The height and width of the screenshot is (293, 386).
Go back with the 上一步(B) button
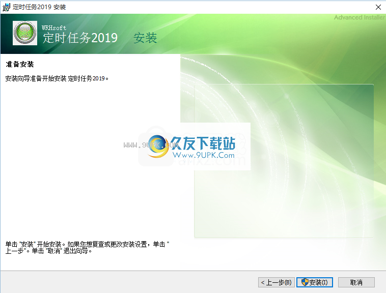pyautogui.click(x=276, y=282)
